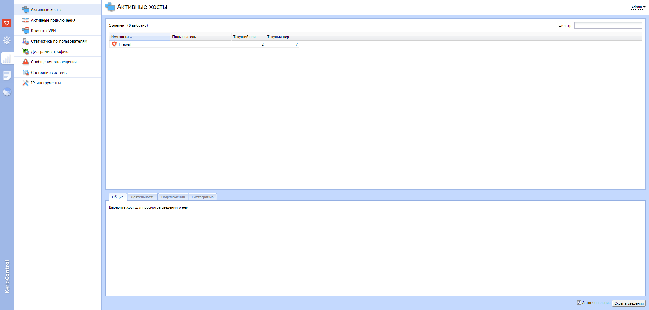649x310 pixels.
Task: Open VPN clients (Клиенты VPN)
Action: [x=43, y=31]
